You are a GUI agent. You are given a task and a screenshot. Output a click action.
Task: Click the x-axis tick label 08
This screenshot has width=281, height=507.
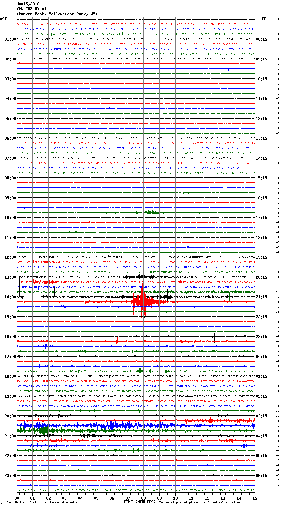(143, 498)
